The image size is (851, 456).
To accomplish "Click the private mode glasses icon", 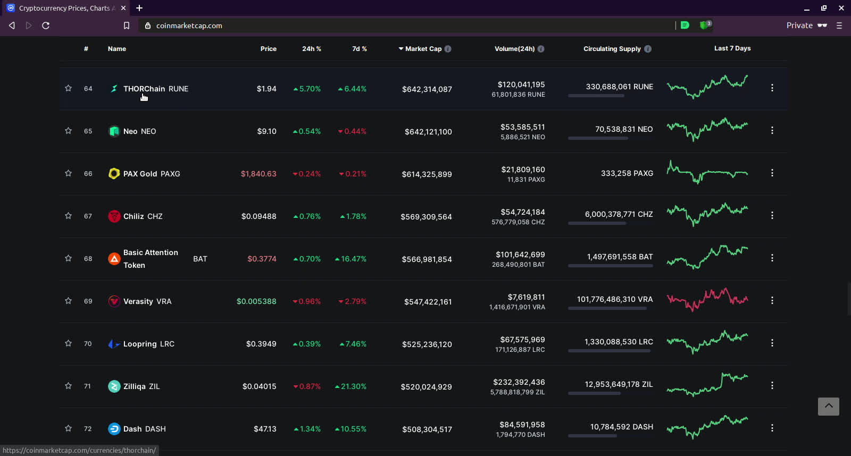I will pos(822,26).
